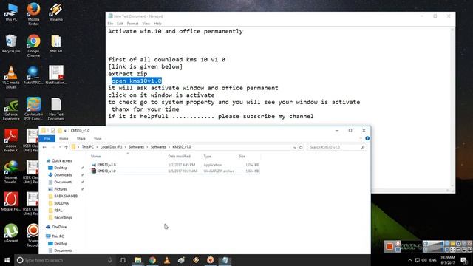Open GeForce Experience desktop shortcut
The width and height of the screenshot is (473, 266).
(x=11, y=109)
